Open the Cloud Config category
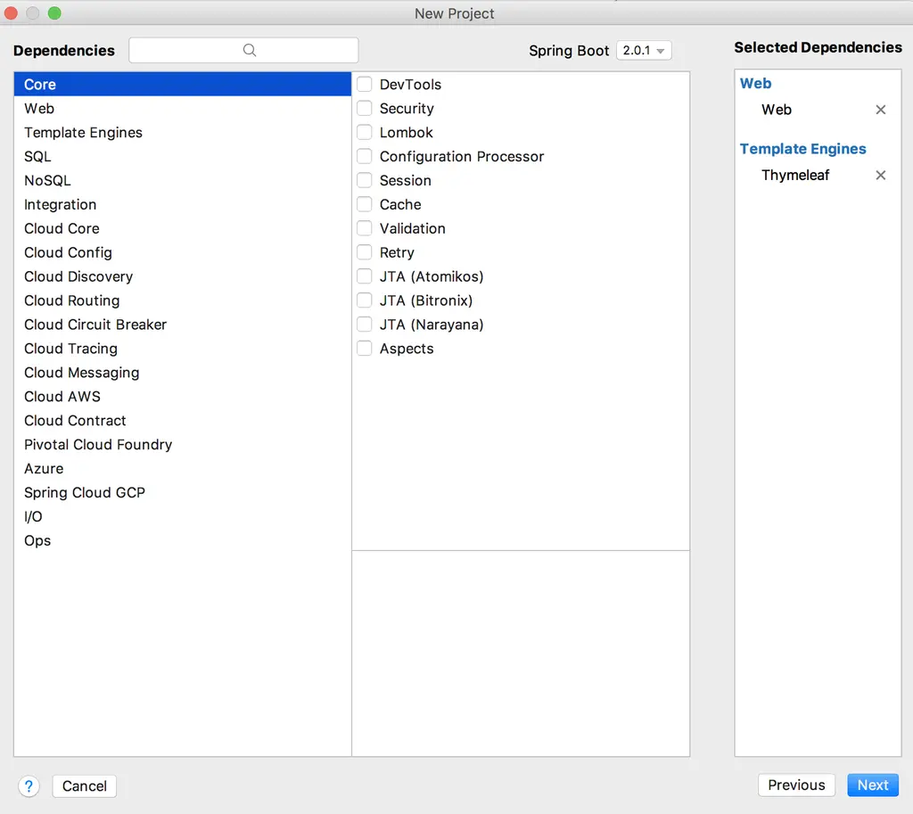 [182, 252]
